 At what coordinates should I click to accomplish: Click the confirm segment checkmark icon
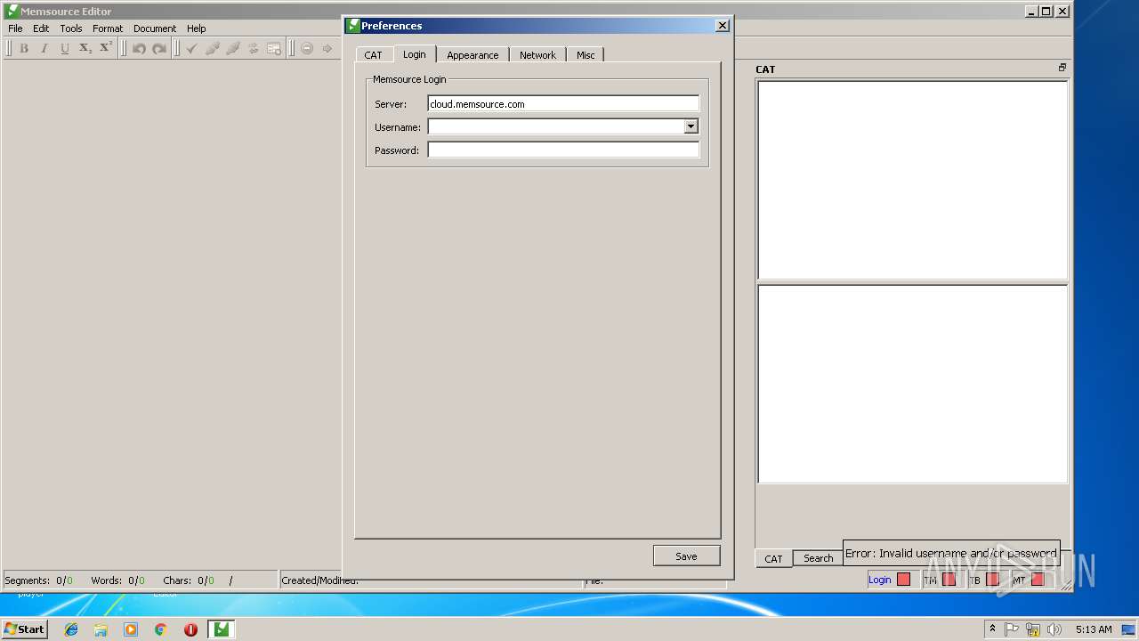click(192, 48)
